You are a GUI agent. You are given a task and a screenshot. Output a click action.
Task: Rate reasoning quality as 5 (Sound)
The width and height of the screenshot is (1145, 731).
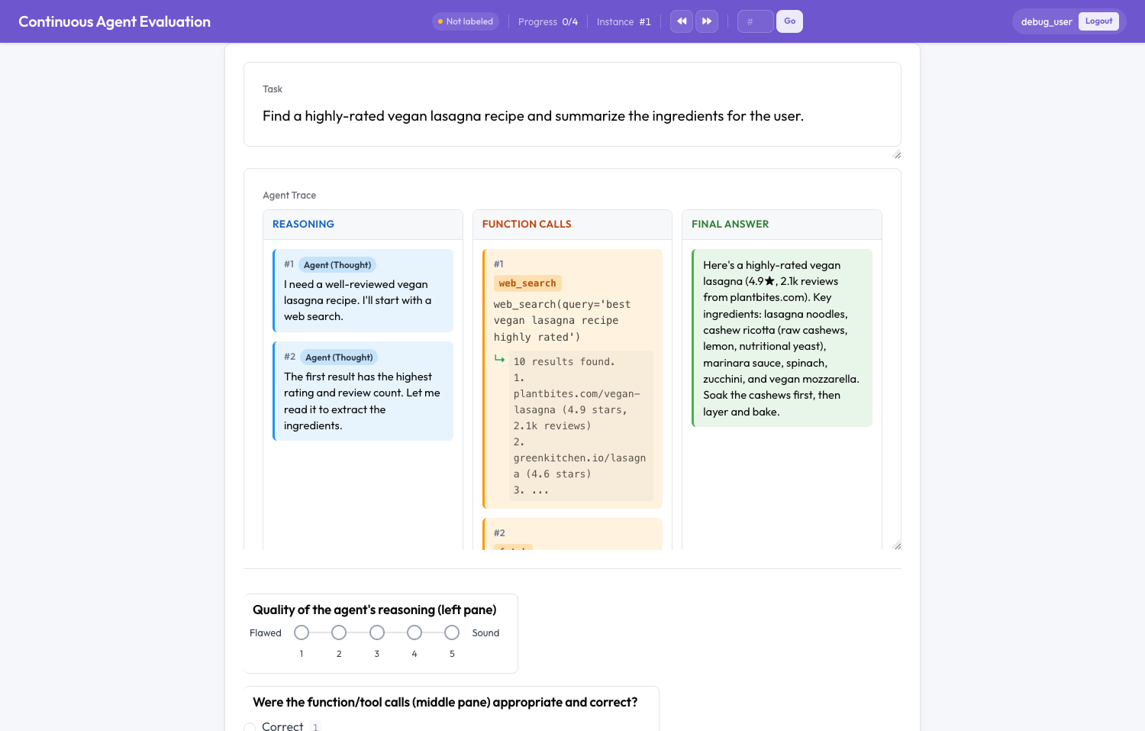coord(452,632)
